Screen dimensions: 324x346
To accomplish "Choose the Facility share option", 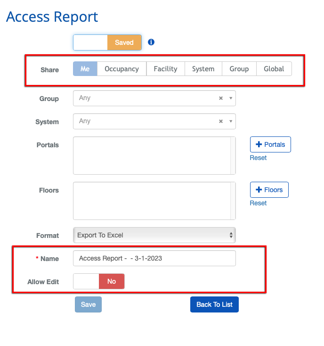I will click(165, 68).
